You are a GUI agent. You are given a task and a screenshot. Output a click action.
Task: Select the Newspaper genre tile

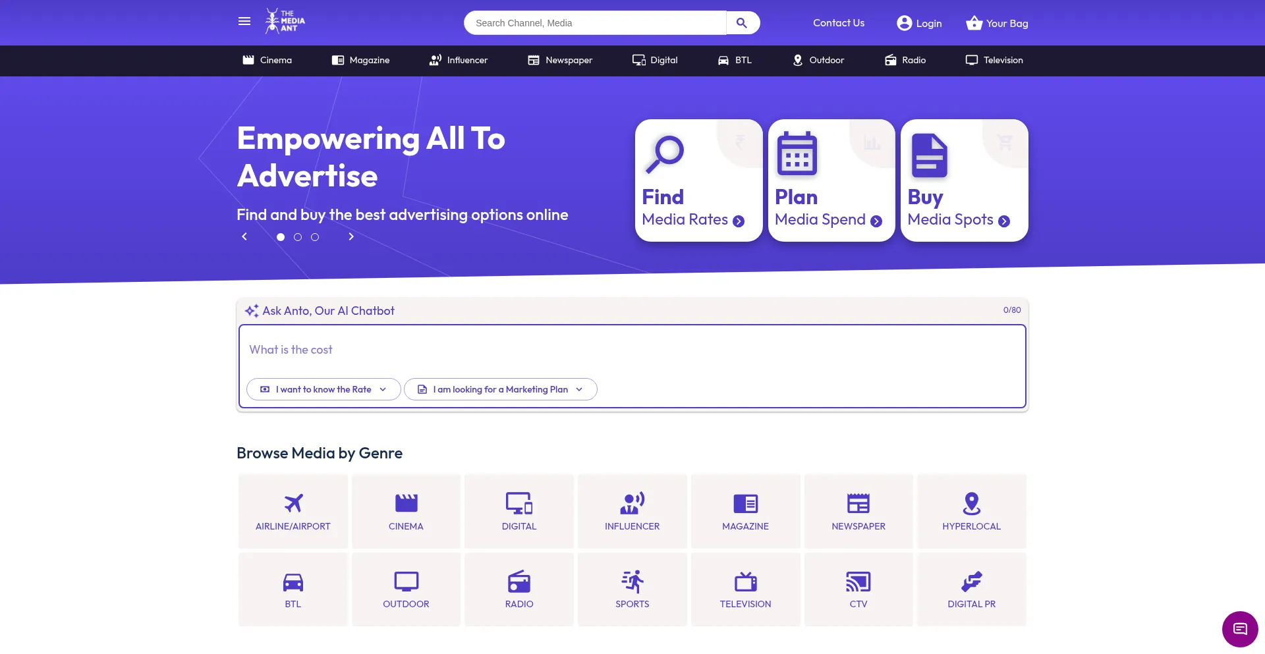tap(858, 511)
